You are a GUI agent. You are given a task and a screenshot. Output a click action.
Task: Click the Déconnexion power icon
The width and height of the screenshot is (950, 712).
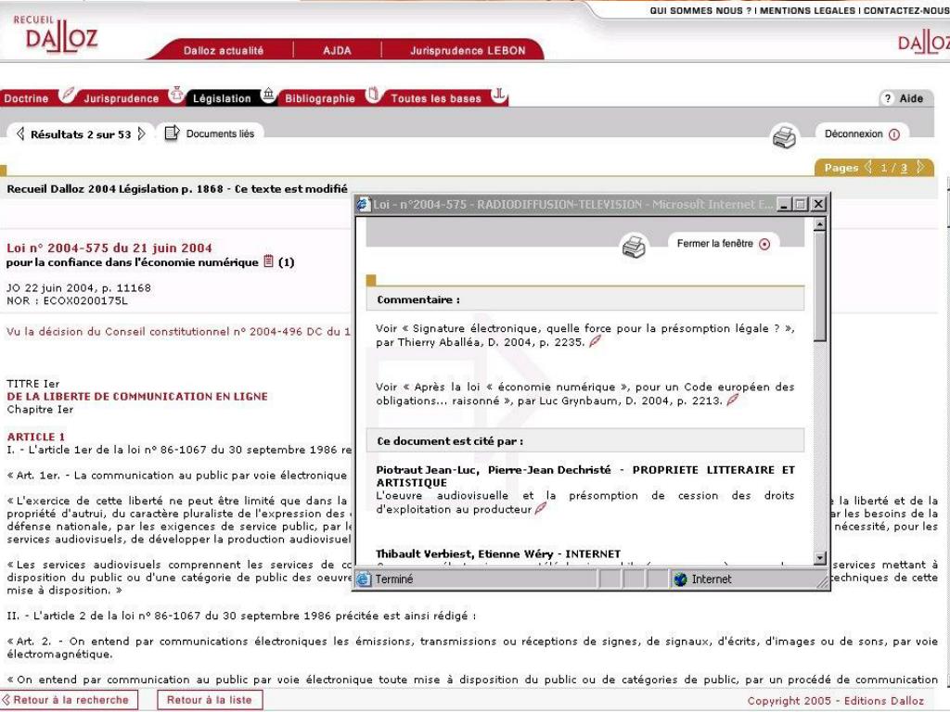click(x=894, y=134)
